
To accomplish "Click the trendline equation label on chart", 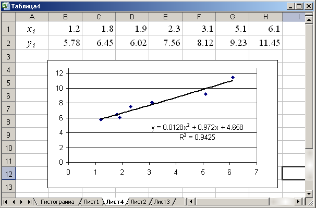I will 197,127.
